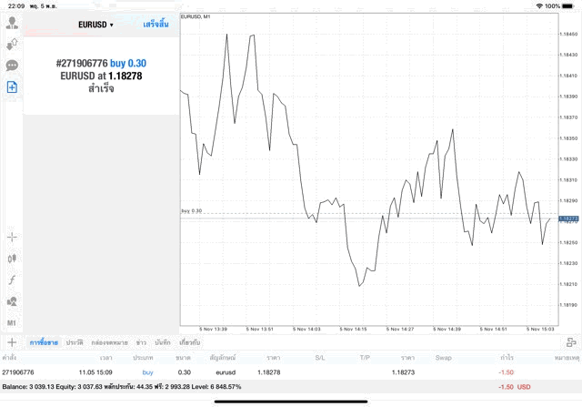The image size is (582, 407).
Task: Open the indicators function f icon
Action: coord(12,280)
